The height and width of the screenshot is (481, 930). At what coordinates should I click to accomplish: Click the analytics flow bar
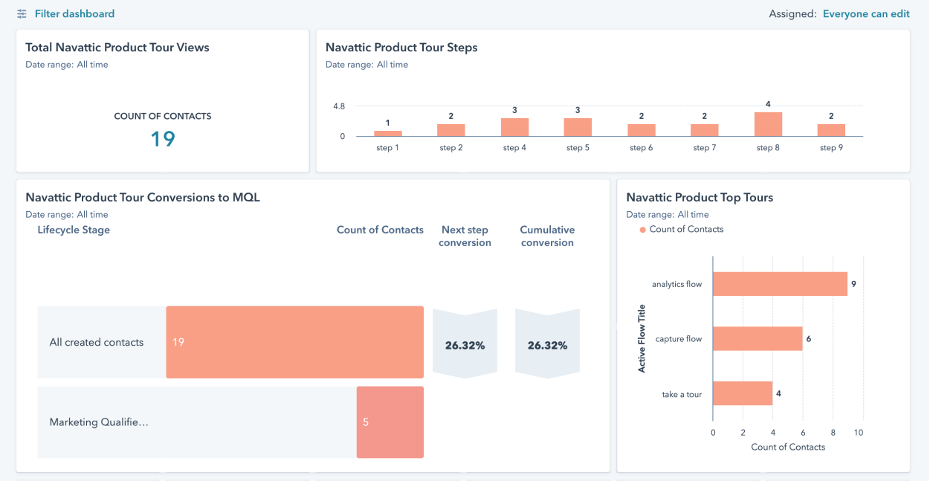[780, 284]
